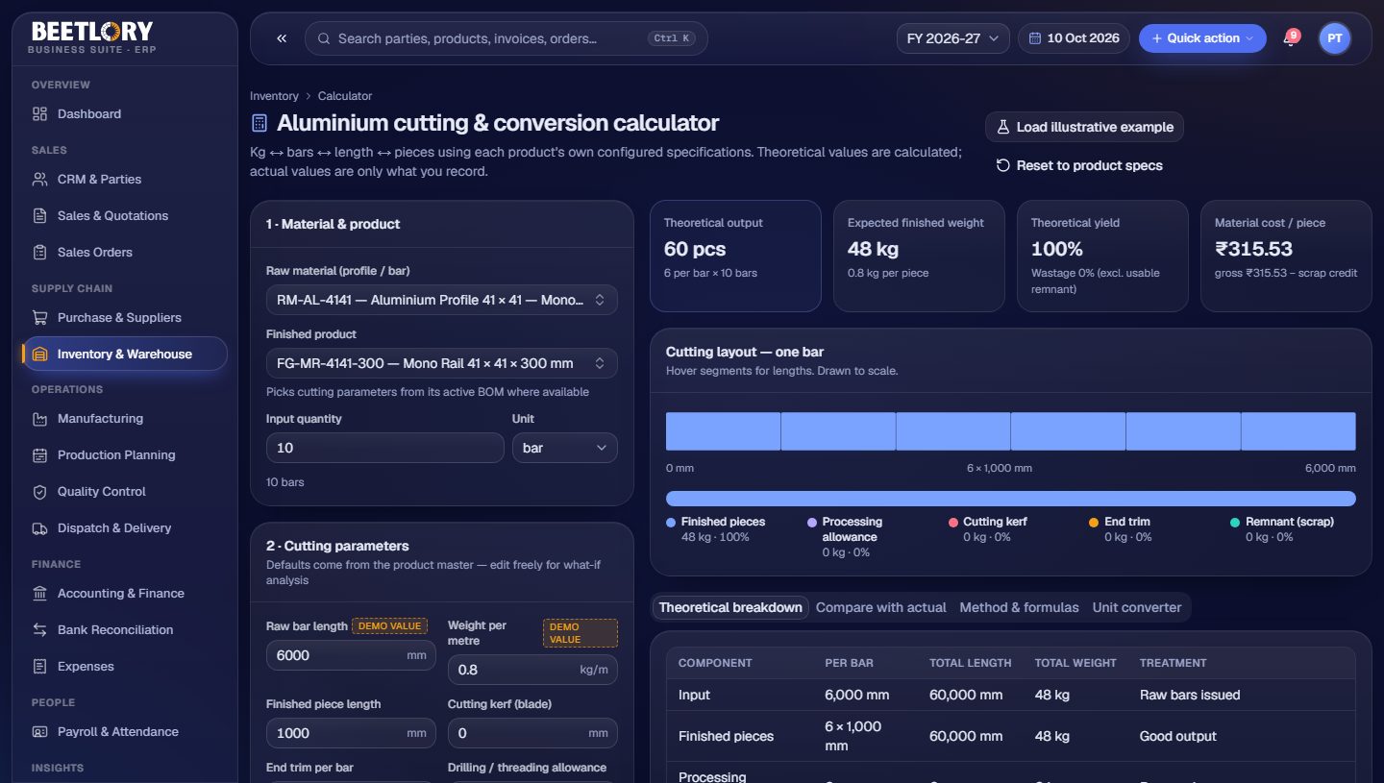Open the Finished product selector
1384x783 pixels.
tap(442, 363)
